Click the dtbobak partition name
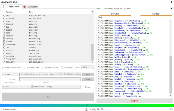The image size is (174, 111). click(10, 24)
